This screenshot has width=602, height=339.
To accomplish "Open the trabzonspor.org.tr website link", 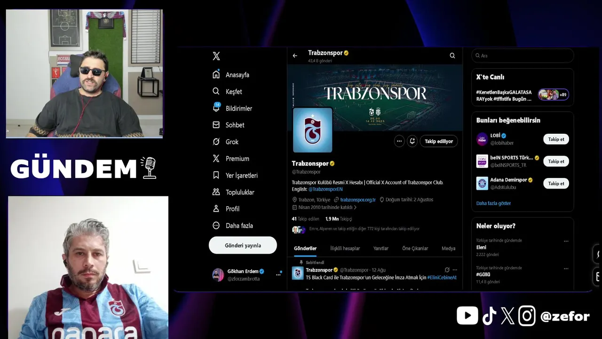I will click(357, 200).
